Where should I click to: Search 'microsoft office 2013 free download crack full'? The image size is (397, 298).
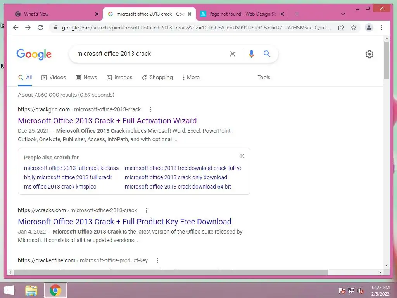click(183, 168)
